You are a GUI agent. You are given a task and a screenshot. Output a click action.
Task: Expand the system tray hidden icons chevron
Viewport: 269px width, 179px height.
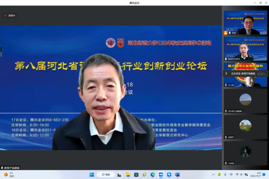[213, 174]
